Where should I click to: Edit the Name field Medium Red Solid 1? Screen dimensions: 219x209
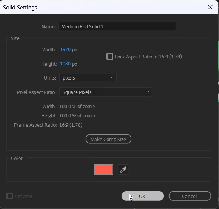pyautogui.click(x=117, y=26)
